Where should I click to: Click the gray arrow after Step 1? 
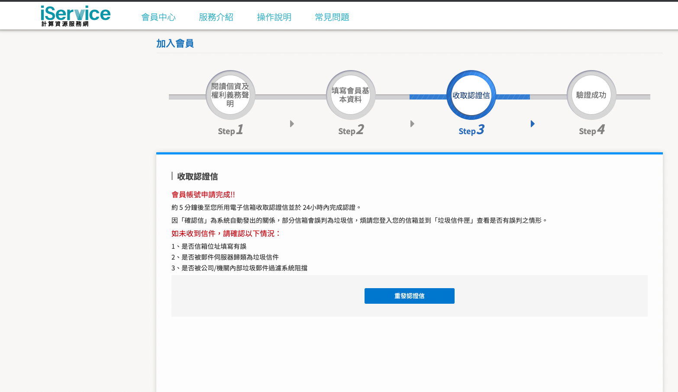point(292,124)
